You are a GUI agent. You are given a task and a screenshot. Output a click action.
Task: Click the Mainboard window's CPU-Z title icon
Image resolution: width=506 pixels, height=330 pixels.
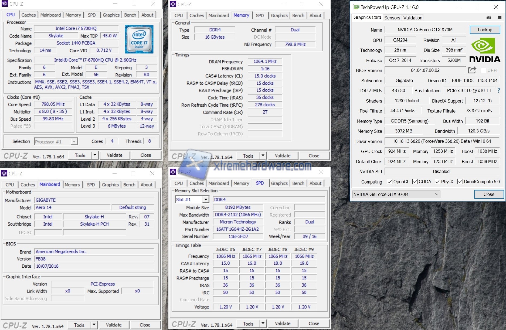coord(4,173)
